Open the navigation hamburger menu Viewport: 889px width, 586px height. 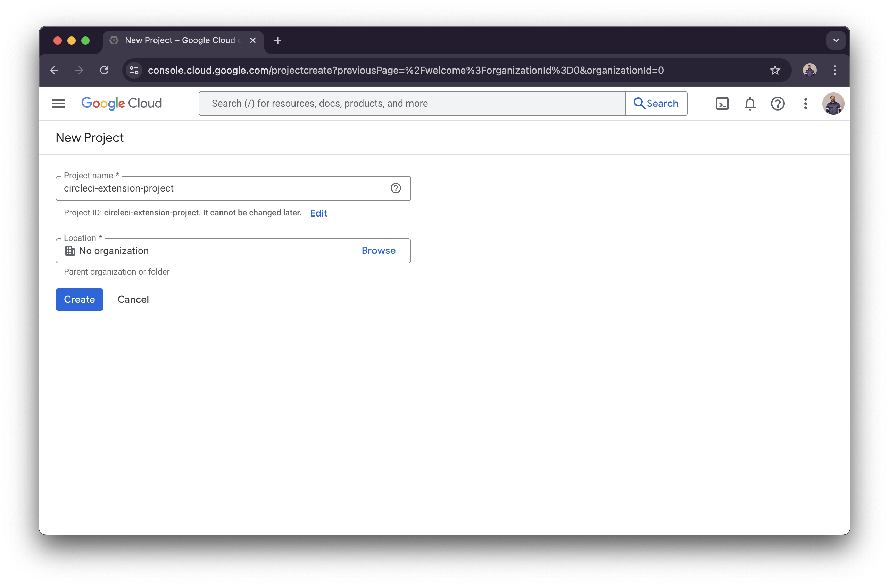(x=58, y=103)
